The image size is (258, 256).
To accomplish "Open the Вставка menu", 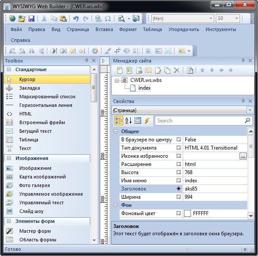I will tap(104, 29).
